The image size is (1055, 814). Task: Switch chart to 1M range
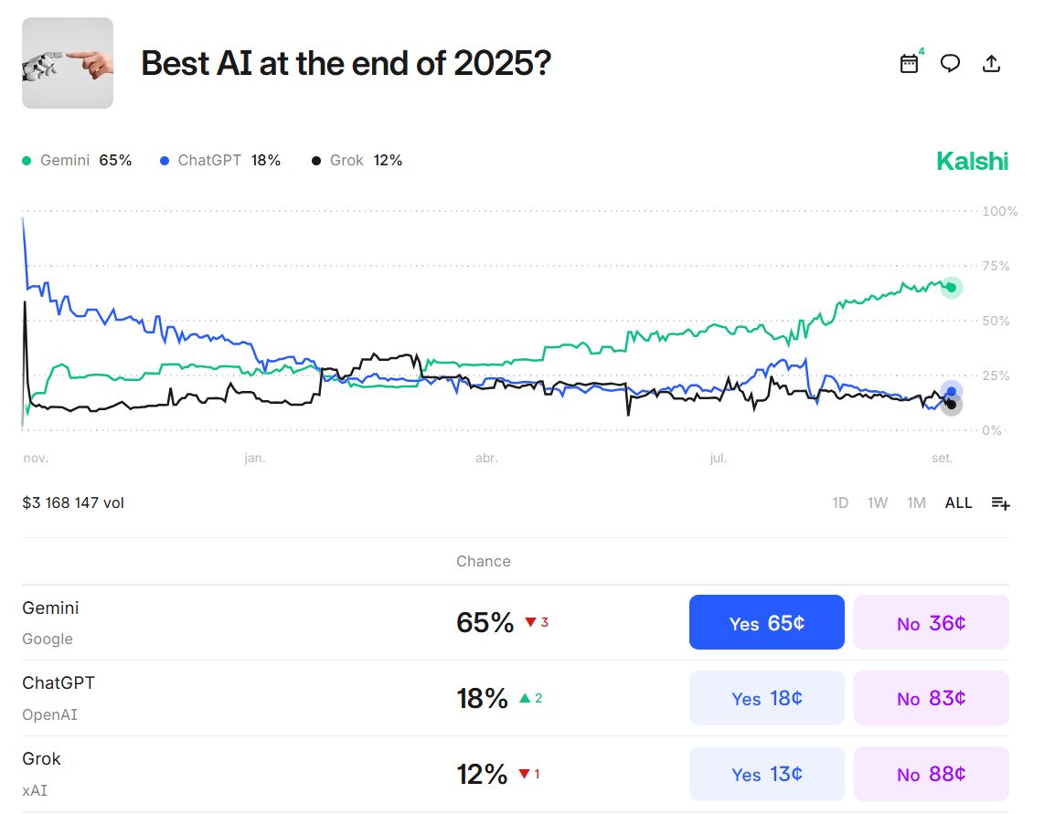pos(916,502)
